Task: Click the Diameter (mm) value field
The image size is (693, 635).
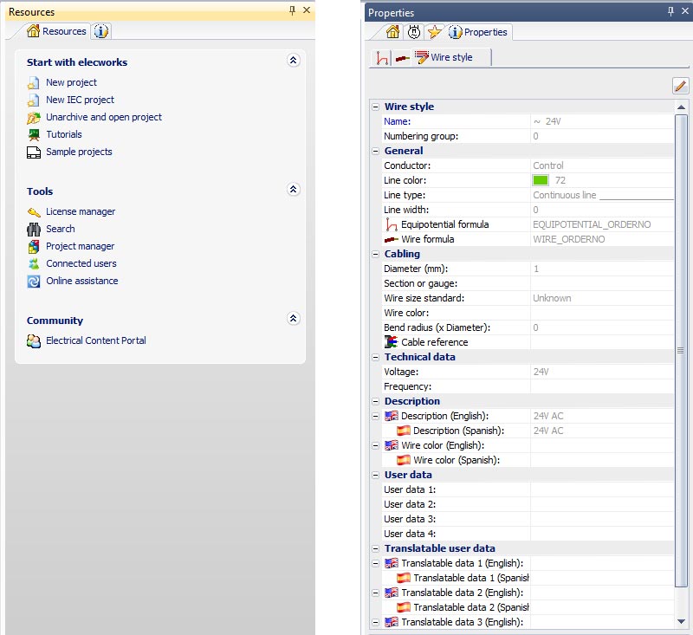Action: tap(602, 269)
